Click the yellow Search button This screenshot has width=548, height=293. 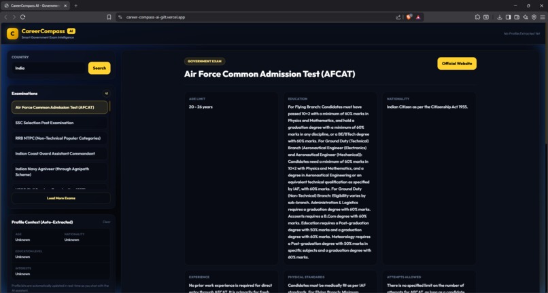coord(99,68)
